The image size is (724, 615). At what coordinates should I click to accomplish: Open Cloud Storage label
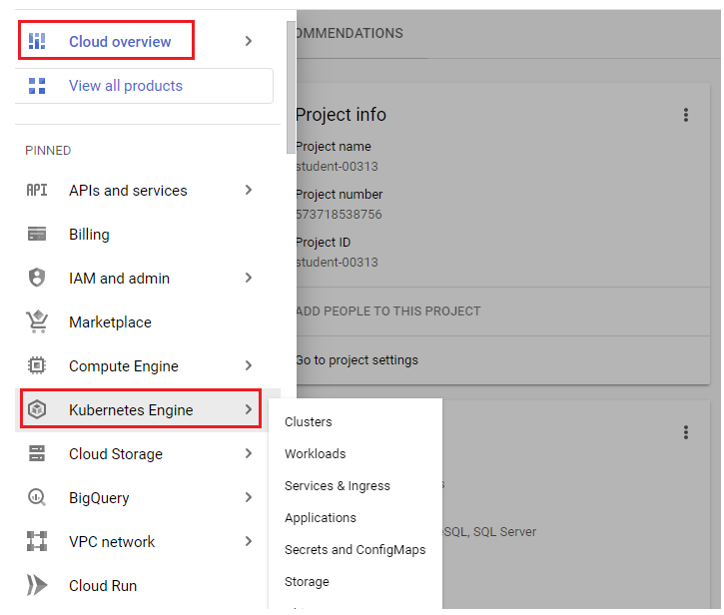[x=116, y=454]
